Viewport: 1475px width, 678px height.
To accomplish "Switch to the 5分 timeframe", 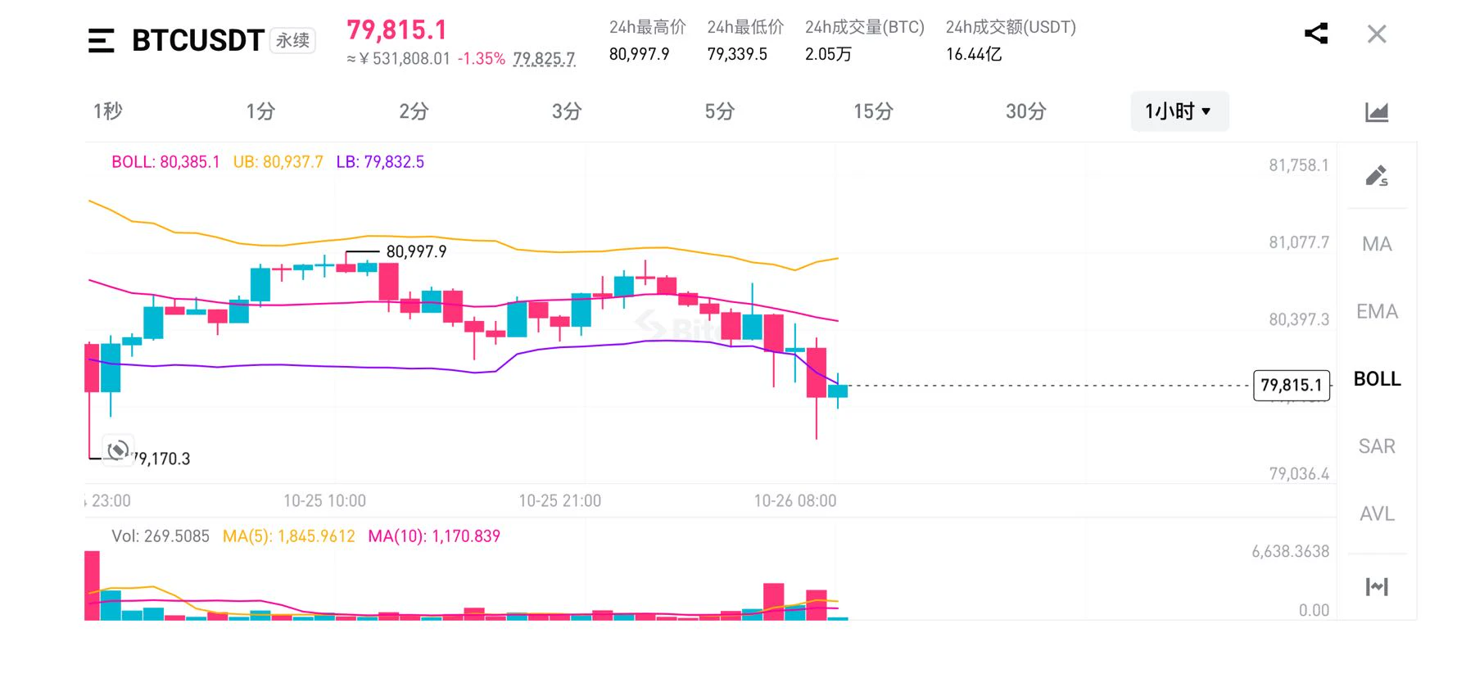I will tap(720, 111).
